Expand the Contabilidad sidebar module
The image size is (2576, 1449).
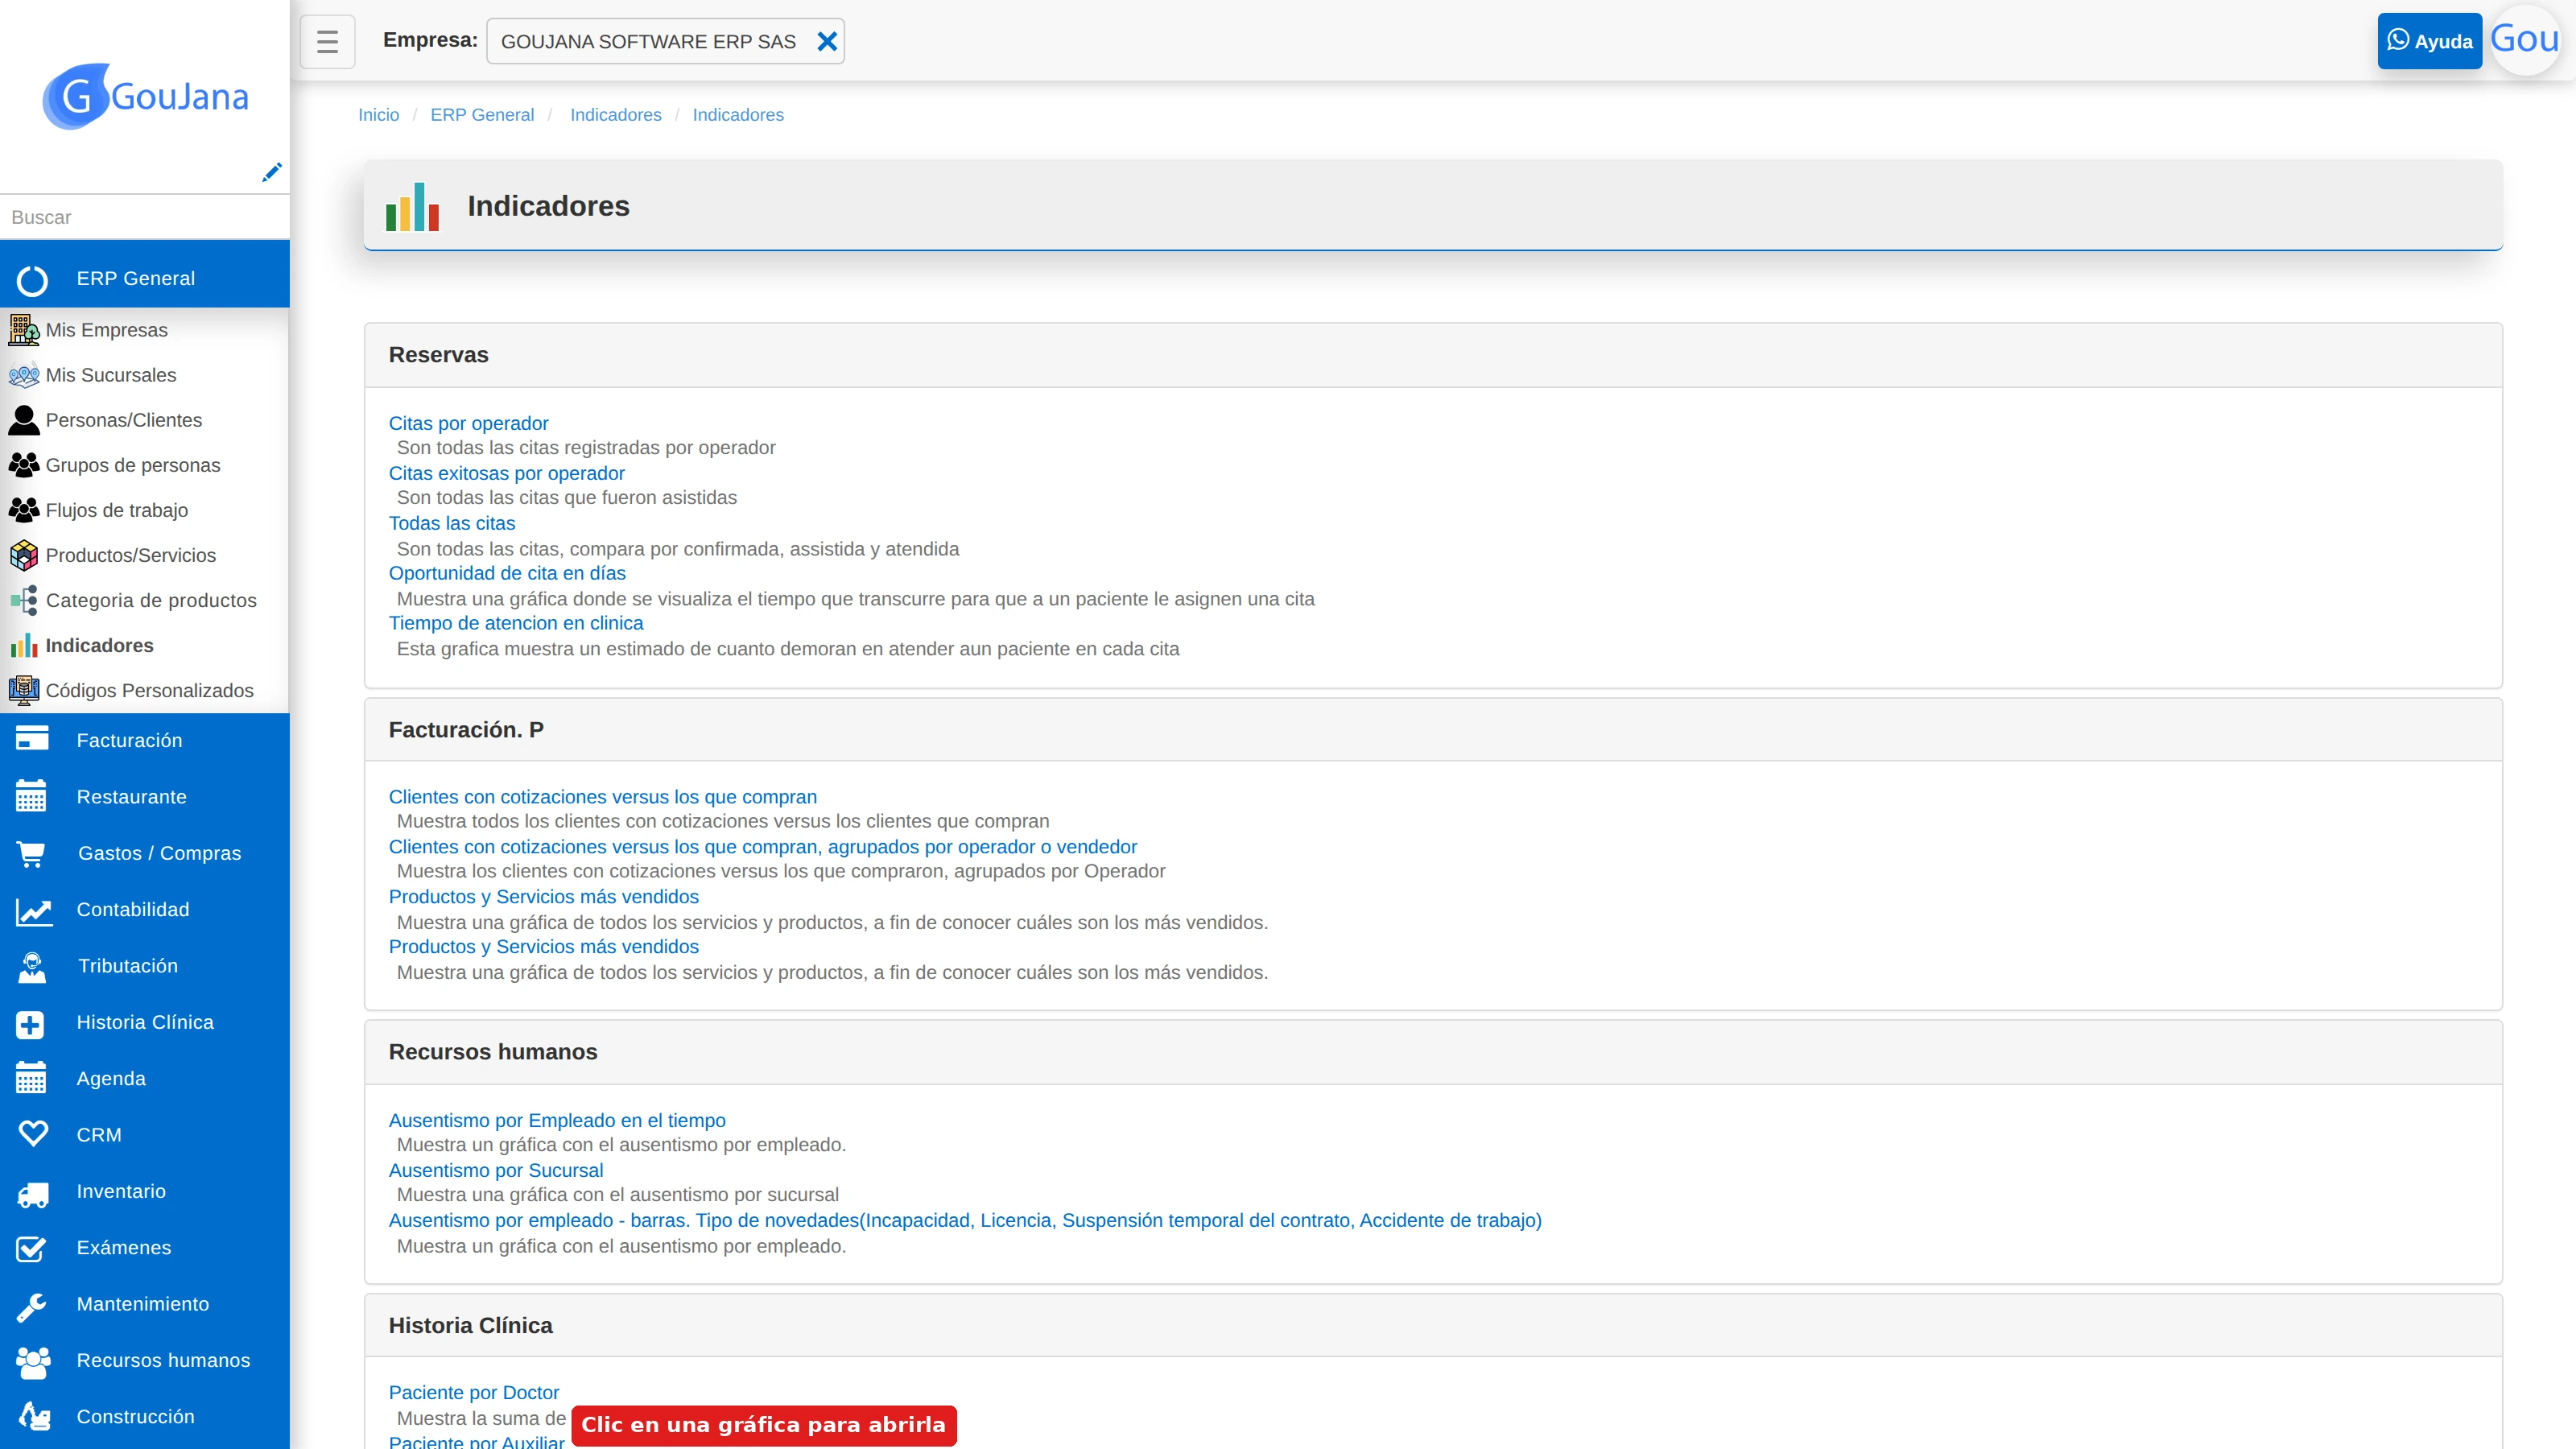[x=145, y=909]
